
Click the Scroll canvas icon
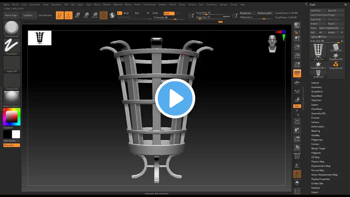pyautogui.click(x=297, y=38)
